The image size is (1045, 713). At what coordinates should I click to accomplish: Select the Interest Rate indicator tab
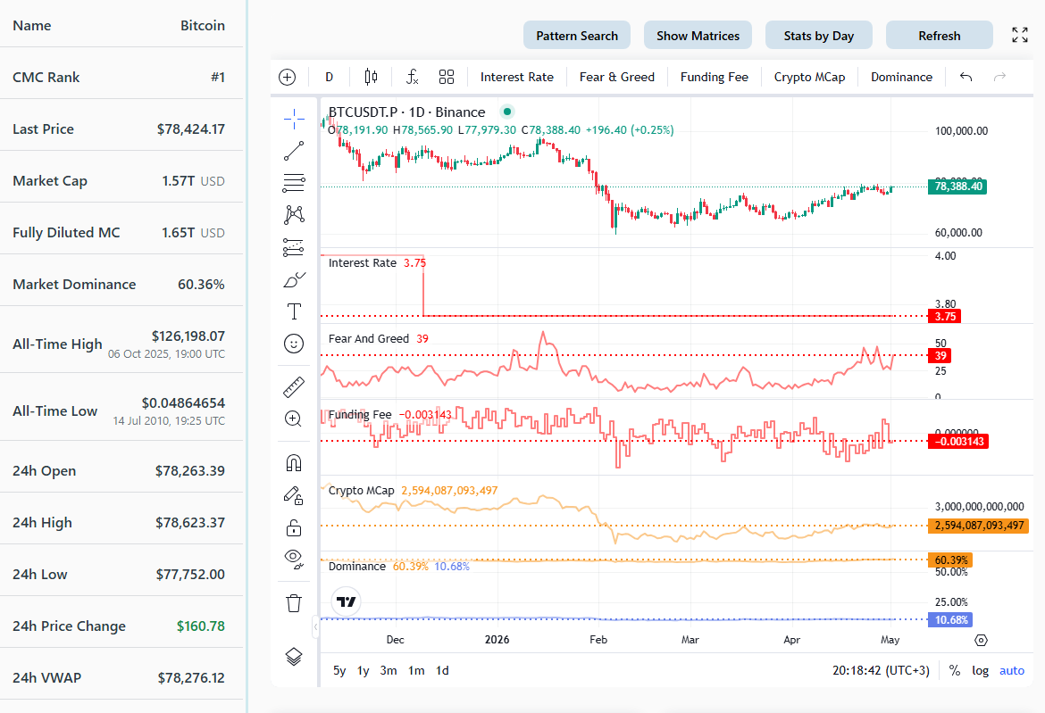pyautogui.click(x=517, y=78)
